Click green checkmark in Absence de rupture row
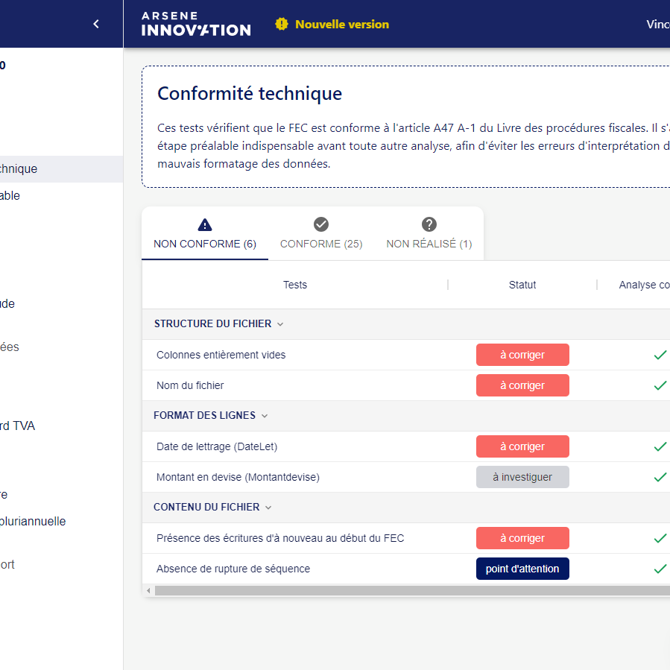 [x=660, y=569]
